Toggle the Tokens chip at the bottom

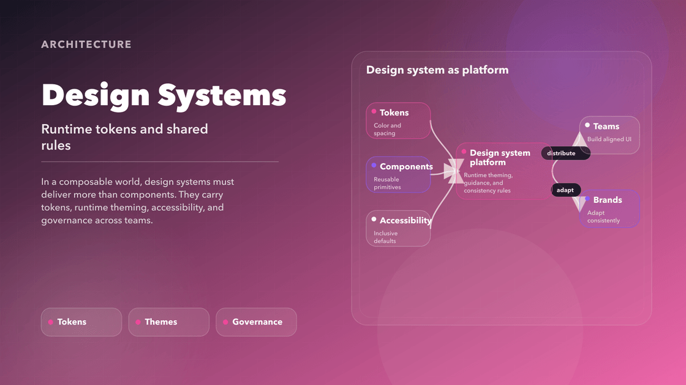point(81,322)
